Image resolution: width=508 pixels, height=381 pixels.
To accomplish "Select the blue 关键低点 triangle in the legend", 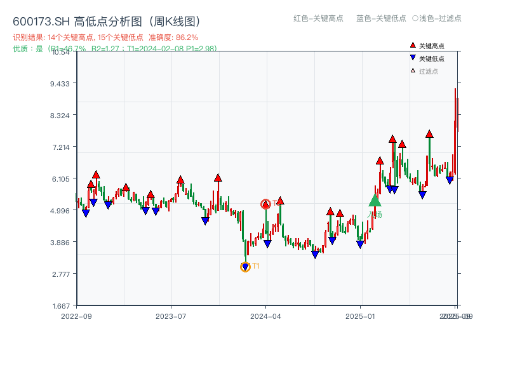I will pyautogui.click(x=411, y=58).
